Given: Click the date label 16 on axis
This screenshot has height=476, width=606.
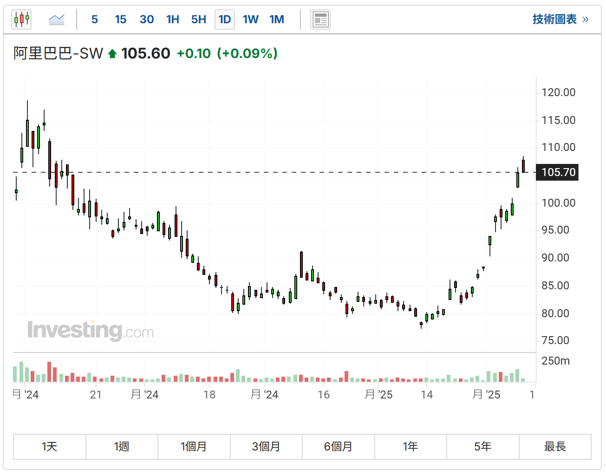Looking at the screenshot, I should pos(324,395).
